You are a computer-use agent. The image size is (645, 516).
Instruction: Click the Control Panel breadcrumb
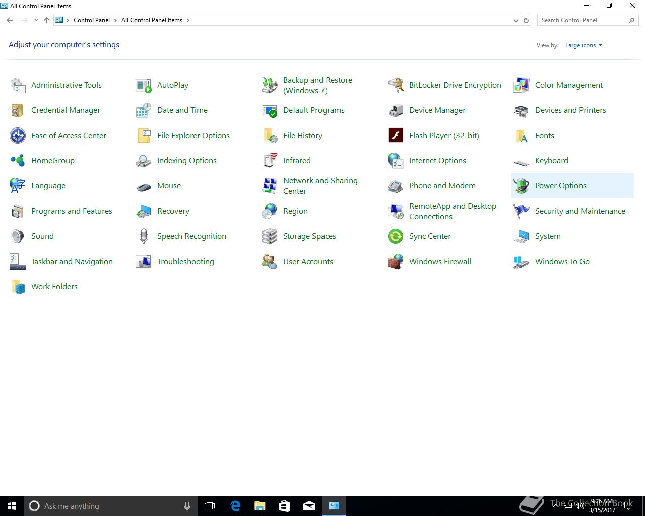(x=92, y=20)
